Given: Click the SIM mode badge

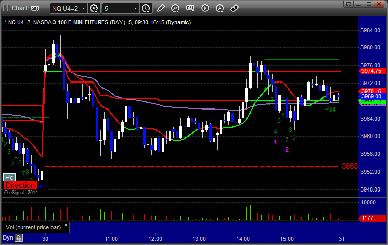Looking at the screenshot, I should 35,8.
